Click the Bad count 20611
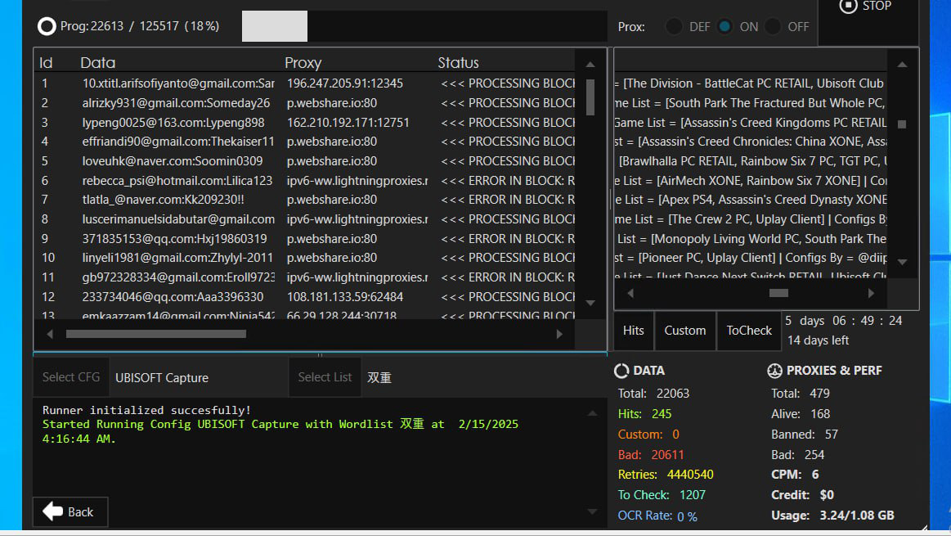Image resolution: width=951 pixels, height=536 pixels. point(667,455)
